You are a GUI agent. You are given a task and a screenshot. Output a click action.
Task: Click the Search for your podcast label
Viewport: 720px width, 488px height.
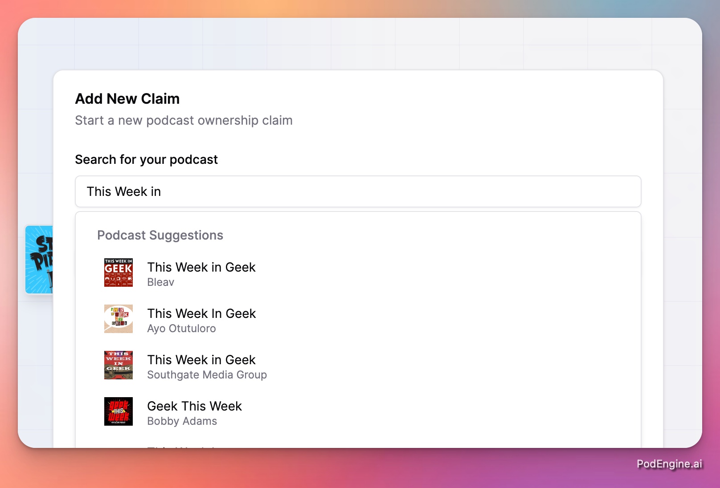[147, 159]
